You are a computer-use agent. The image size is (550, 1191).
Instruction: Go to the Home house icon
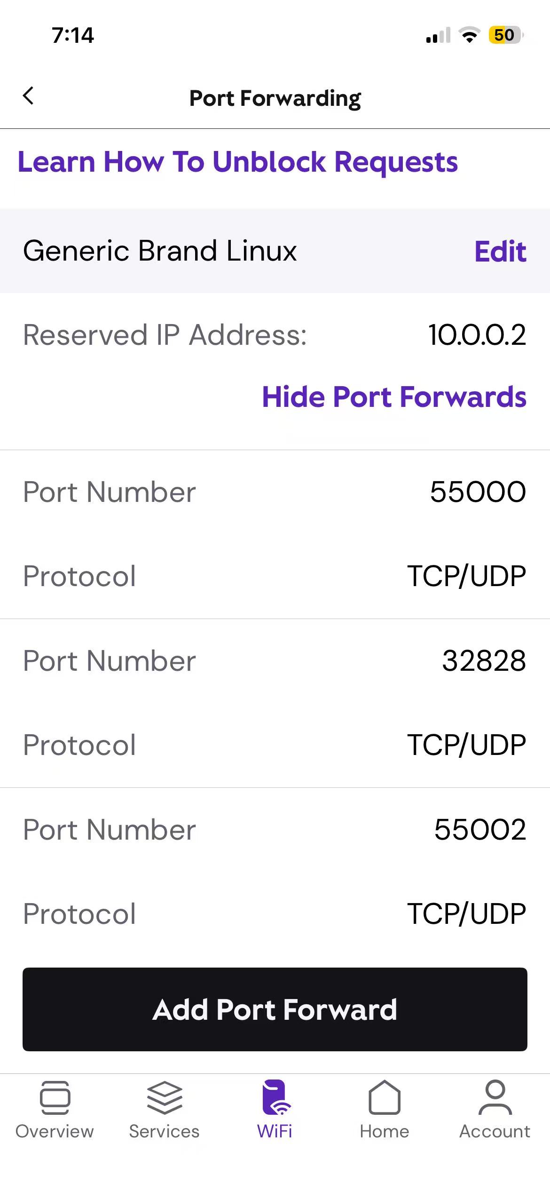[x=385, y=1097]
